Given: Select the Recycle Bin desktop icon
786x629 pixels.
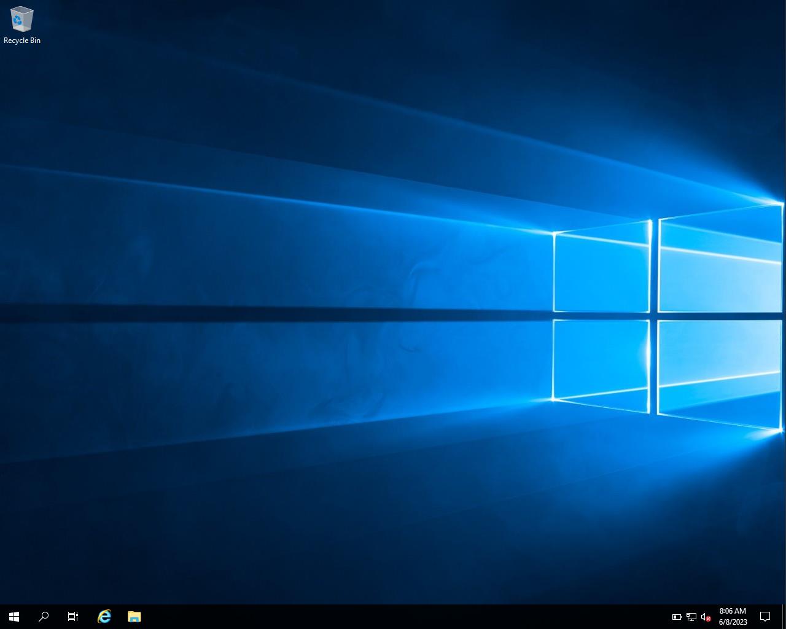Looking at the screenshot, I should click(21, 19).
